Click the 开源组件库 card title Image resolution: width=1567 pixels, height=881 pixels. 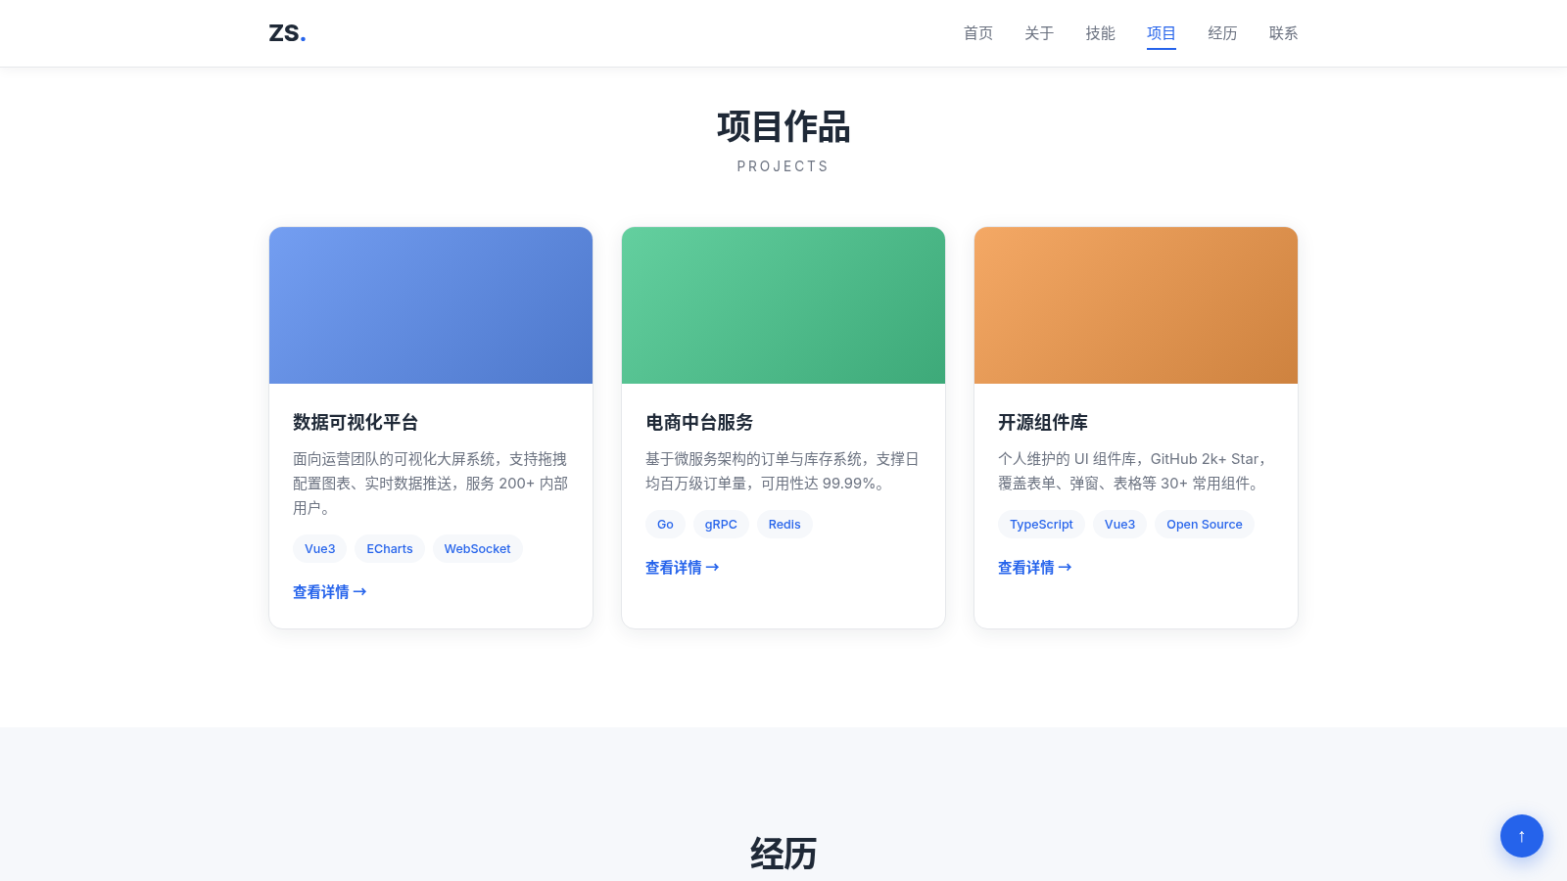1043,423
